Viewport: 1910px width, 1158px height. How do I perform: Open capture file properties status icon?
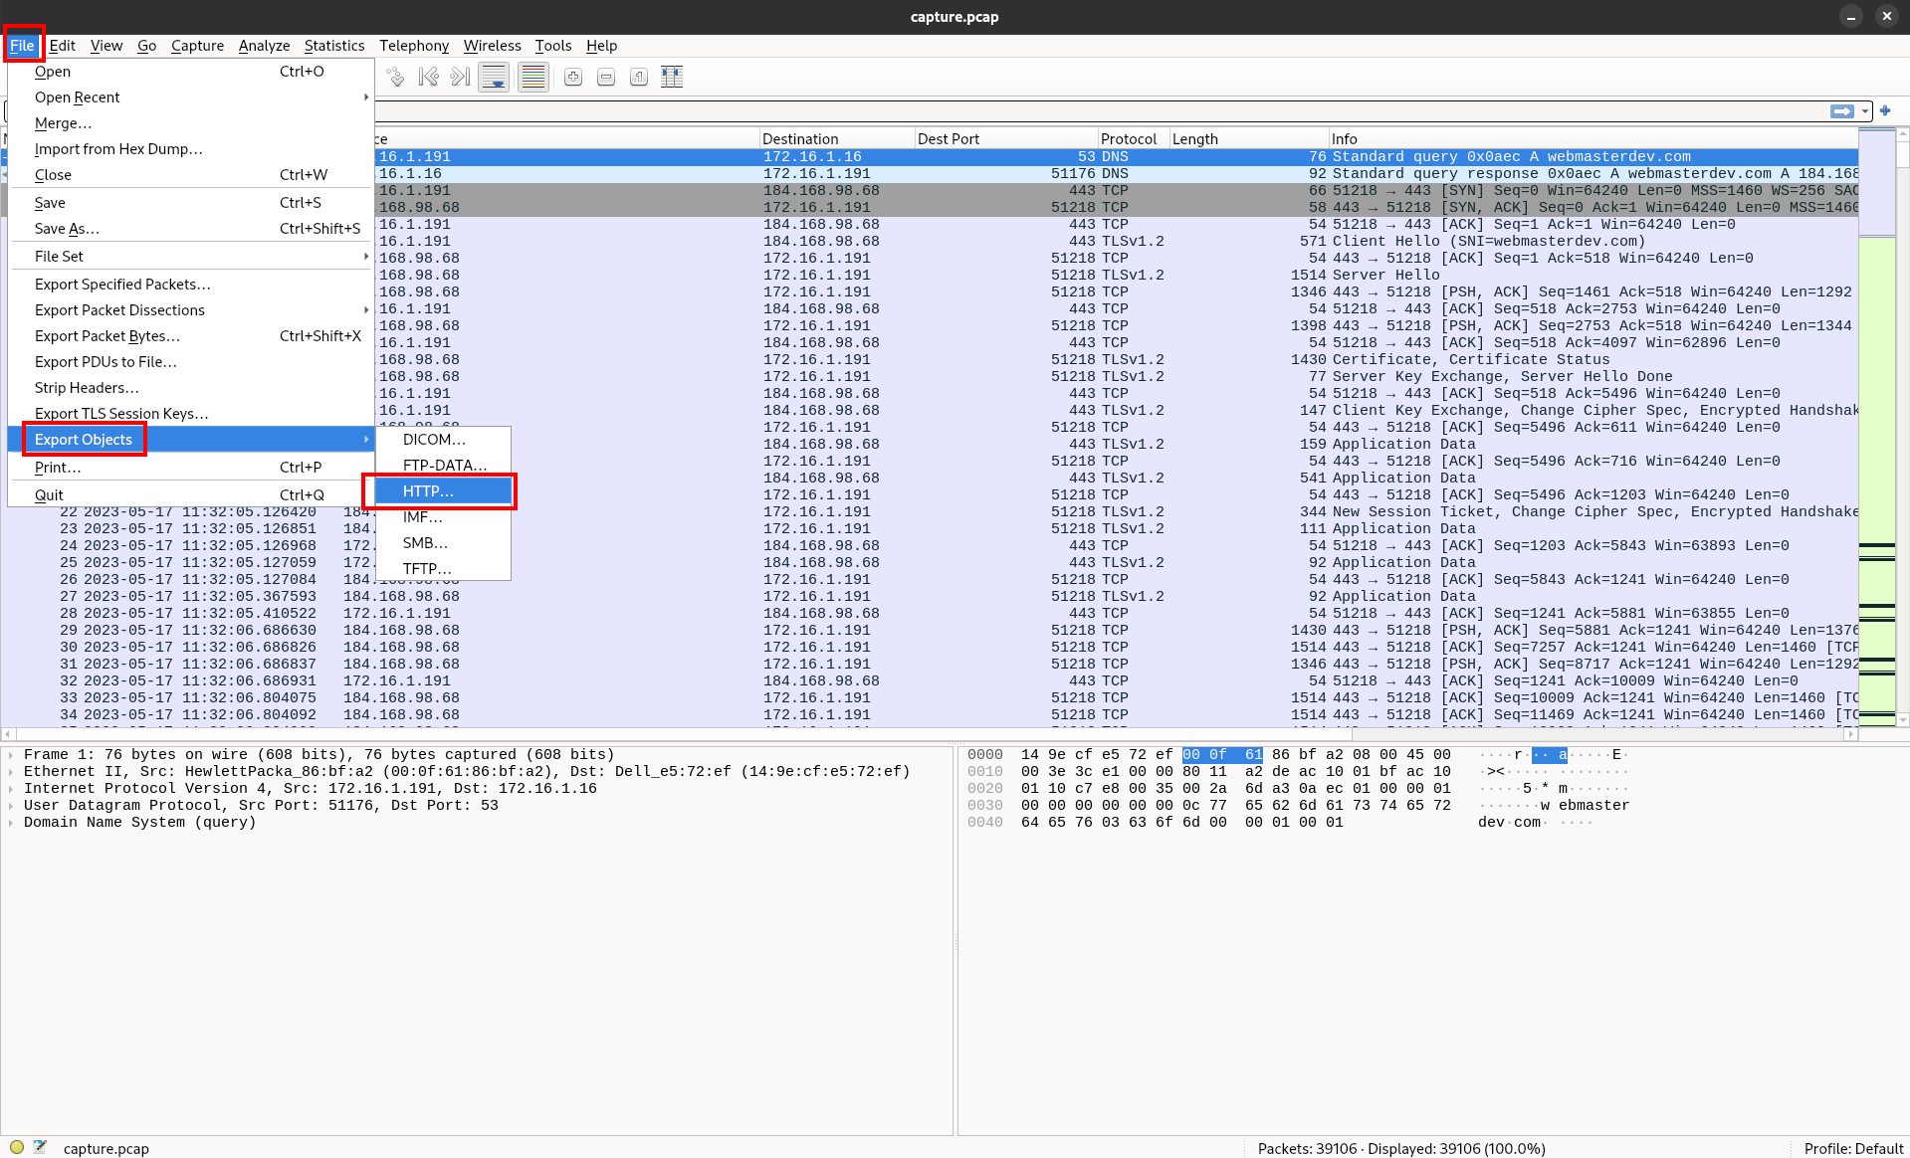coord(40,1147)
